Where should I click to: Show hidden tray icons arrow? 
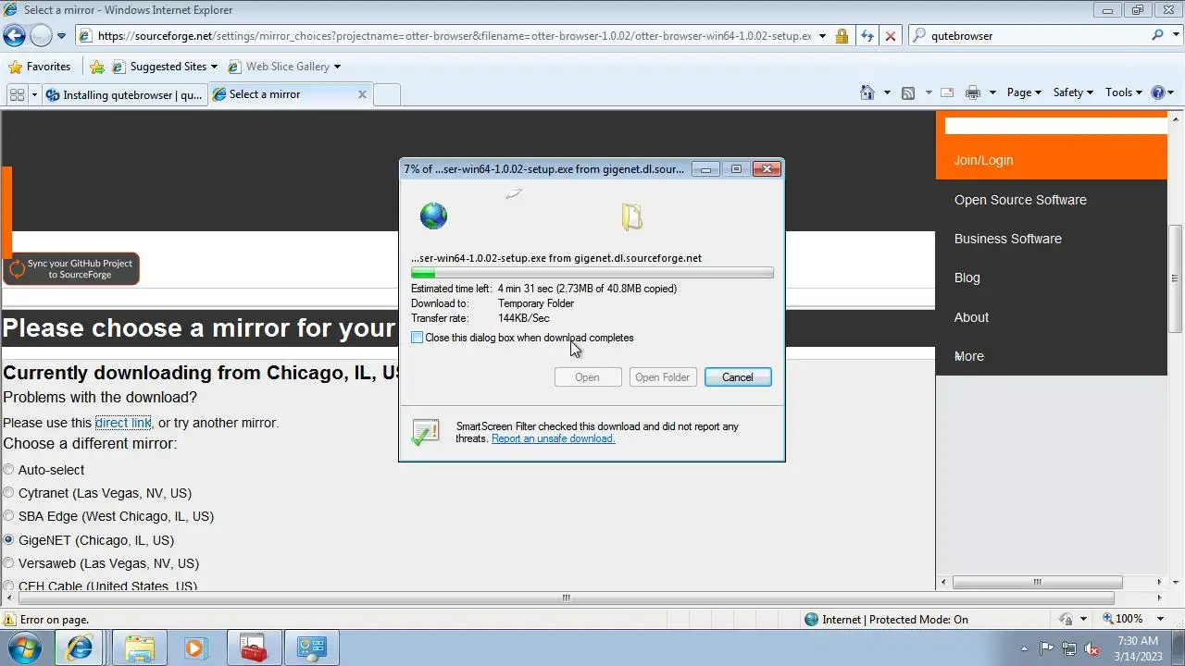(x=1024, y=648)
